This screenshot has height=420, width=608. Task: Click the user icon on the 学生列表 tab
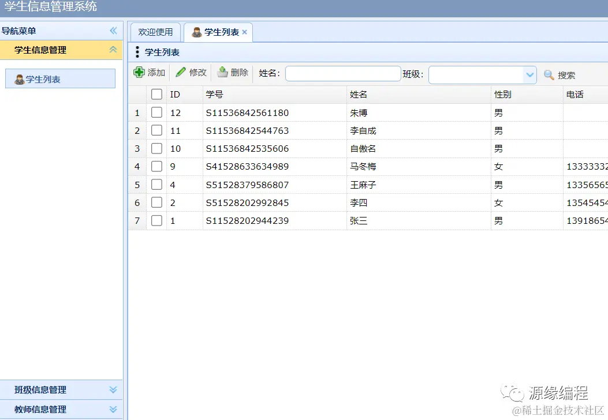pyautogui.click(x=197, y=32)
